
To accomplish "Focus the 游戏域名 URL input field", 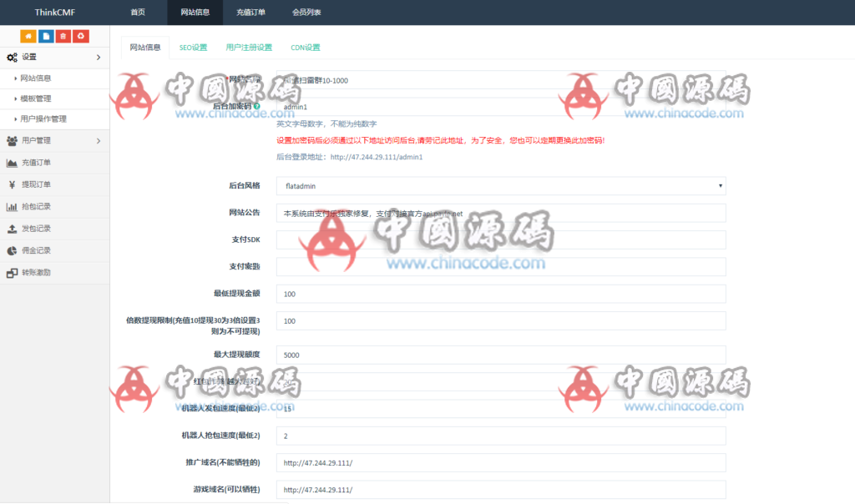I will pos(501,490).
